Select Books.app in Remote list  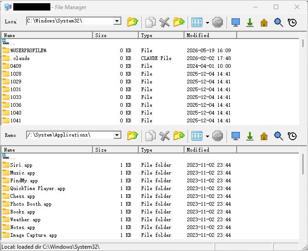[x=19, y=212]
